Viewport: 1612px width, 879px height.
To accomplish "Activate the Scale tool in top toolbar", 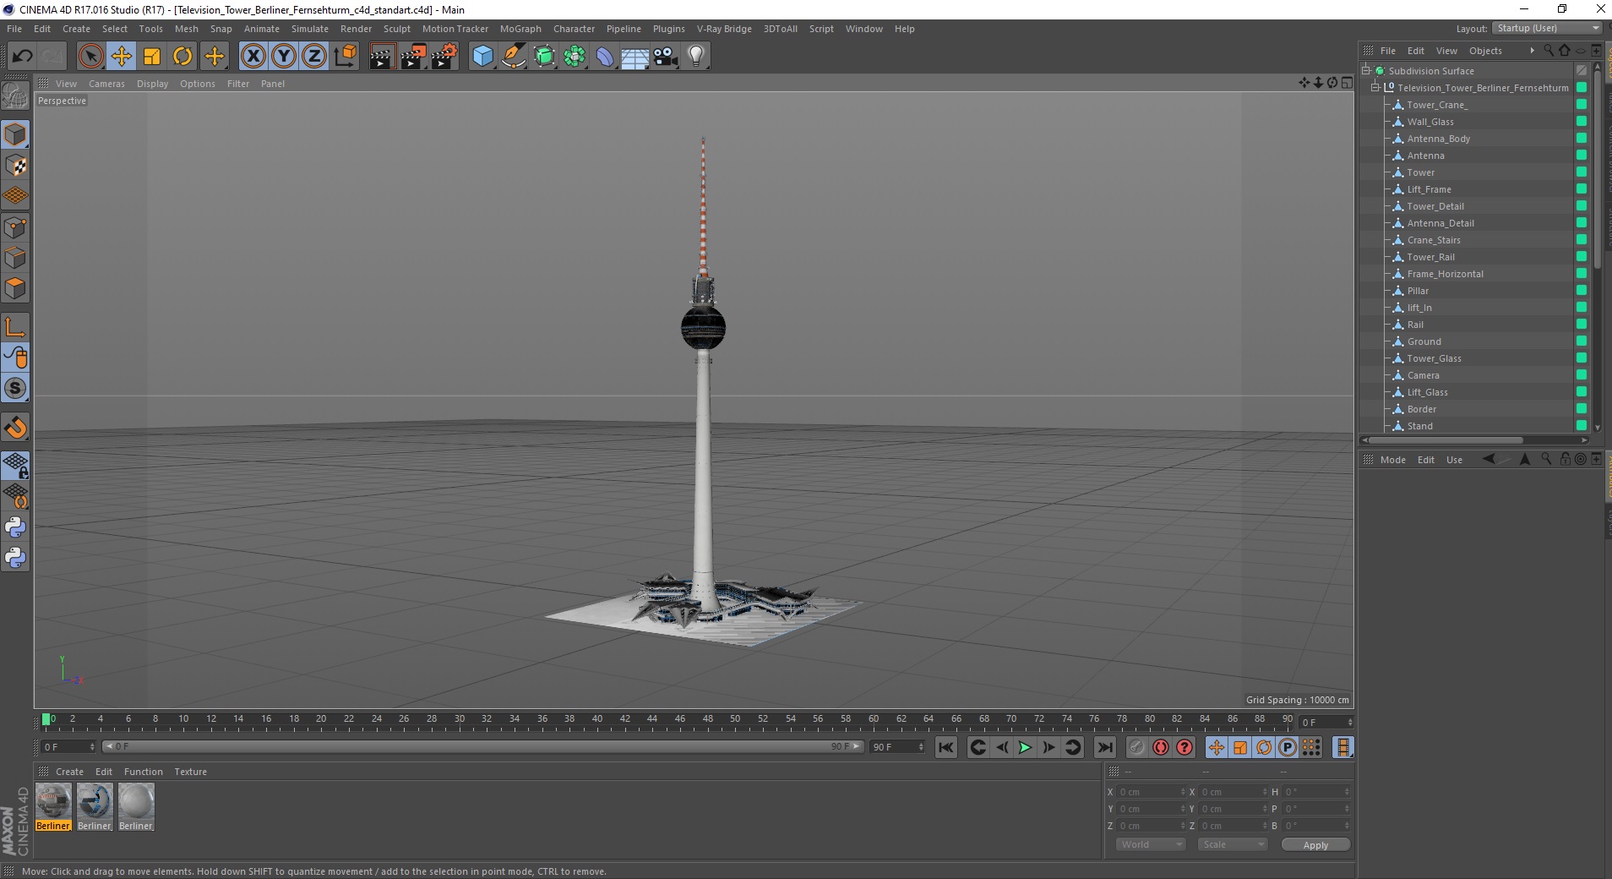I will coord(152,57).
